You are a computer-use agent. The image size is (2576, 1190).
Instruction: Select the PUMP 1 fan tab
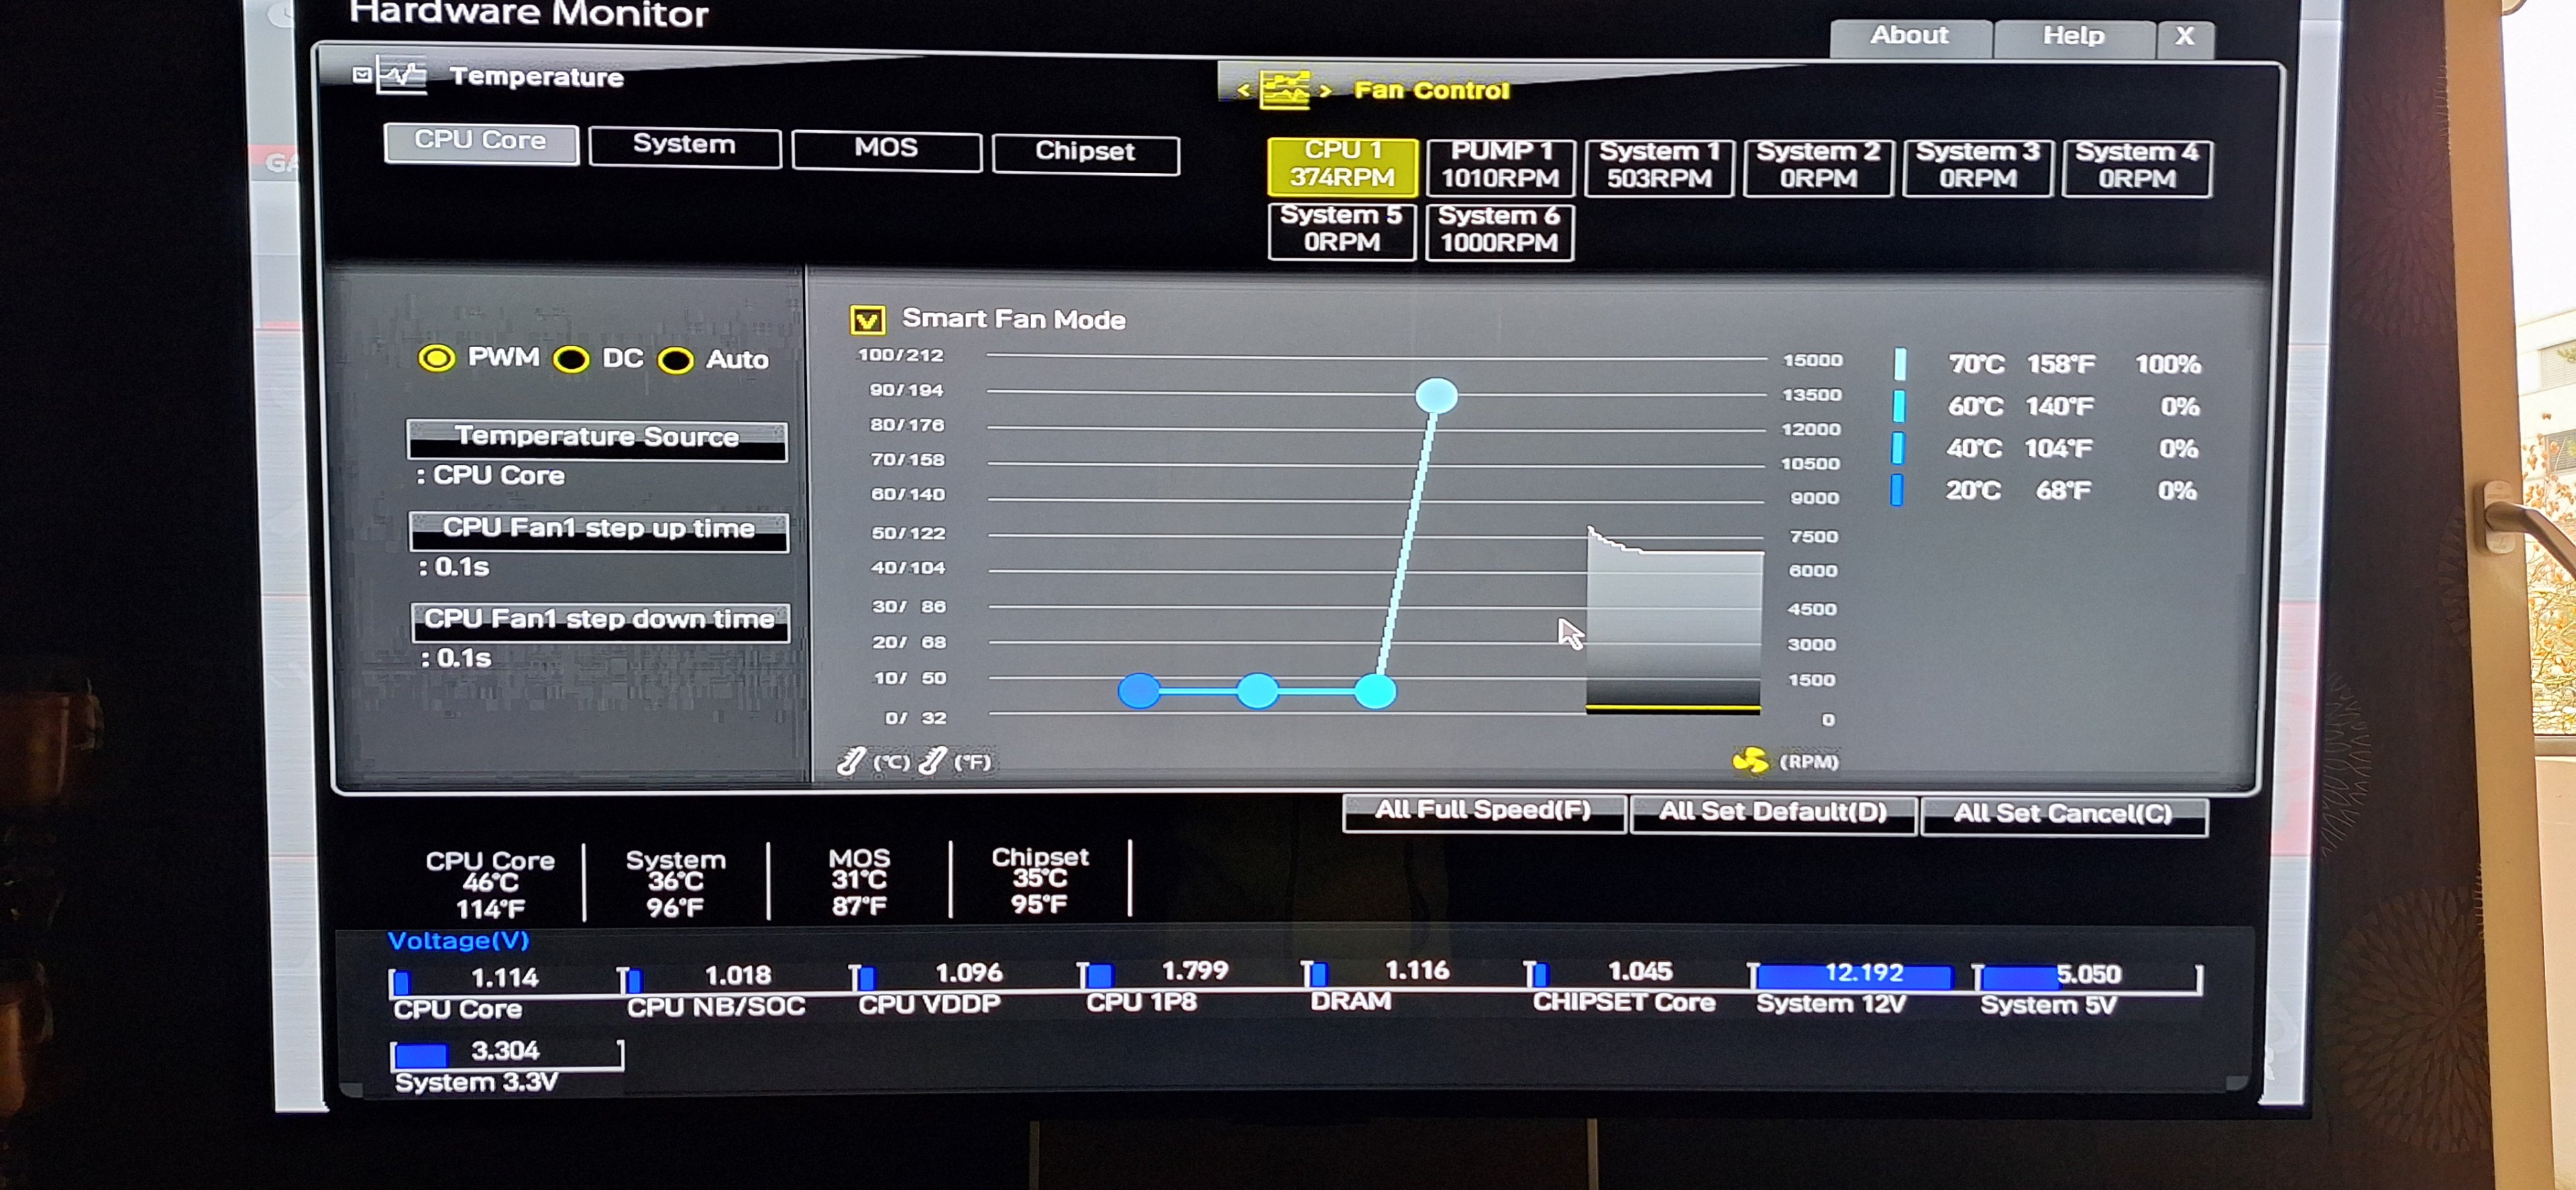tap(1499, 165)
